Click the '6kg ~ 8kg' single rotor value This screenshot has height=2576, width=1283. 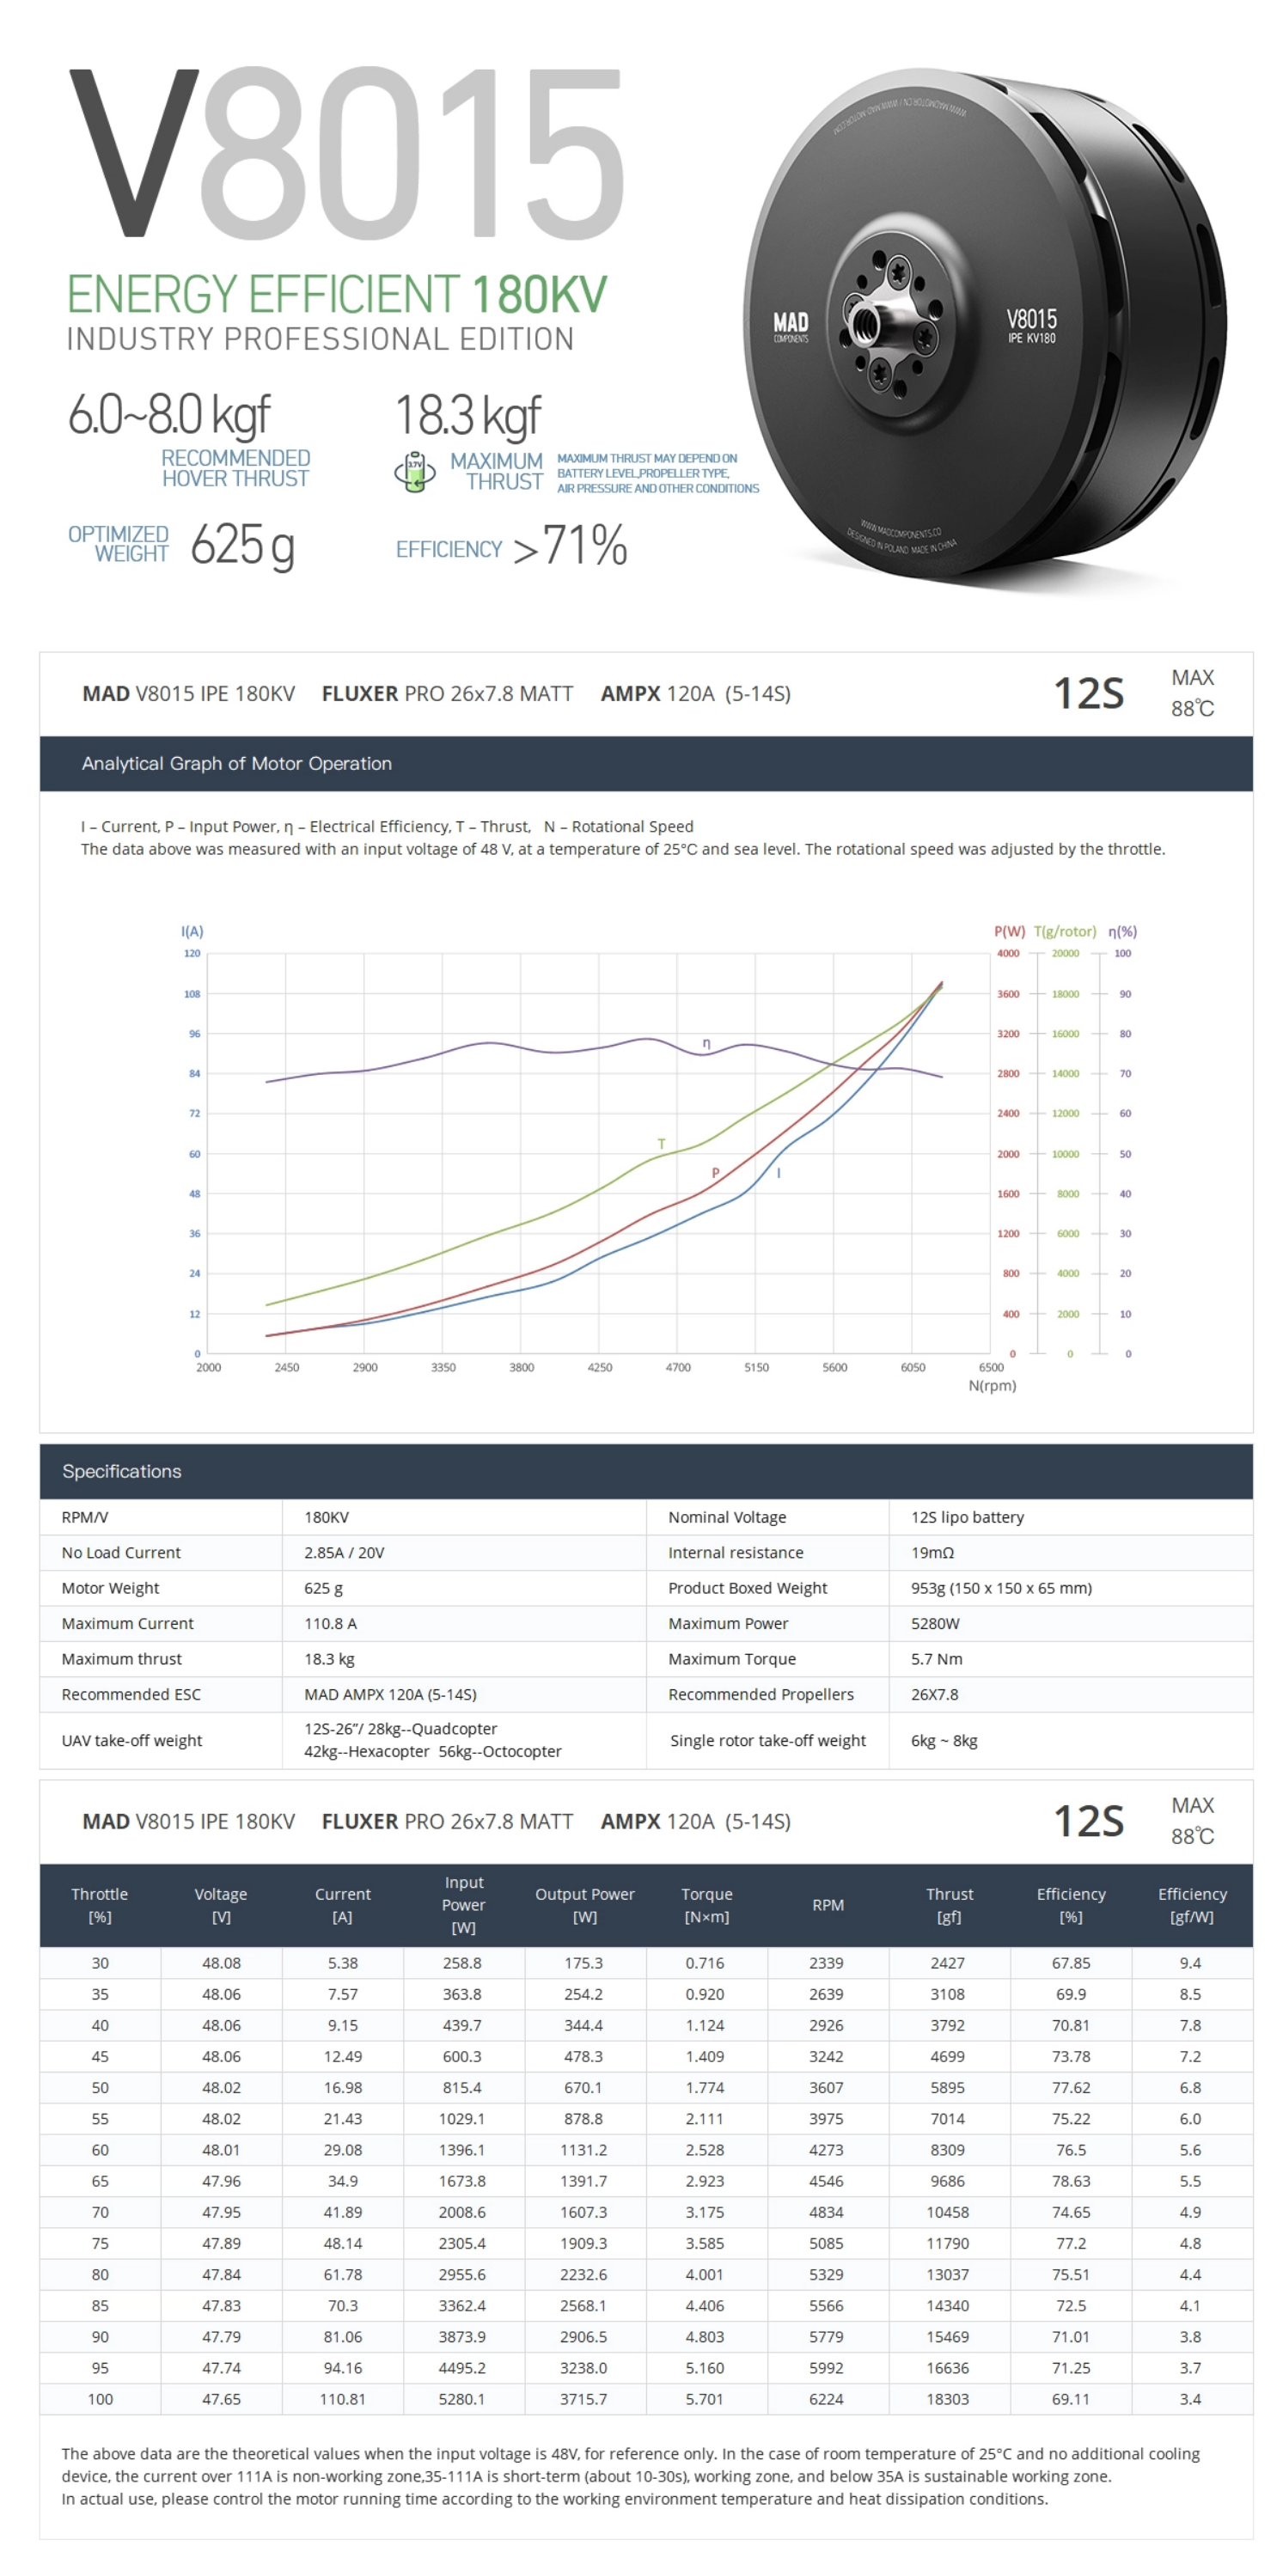pyautogui.click(x=944, y=1740)
